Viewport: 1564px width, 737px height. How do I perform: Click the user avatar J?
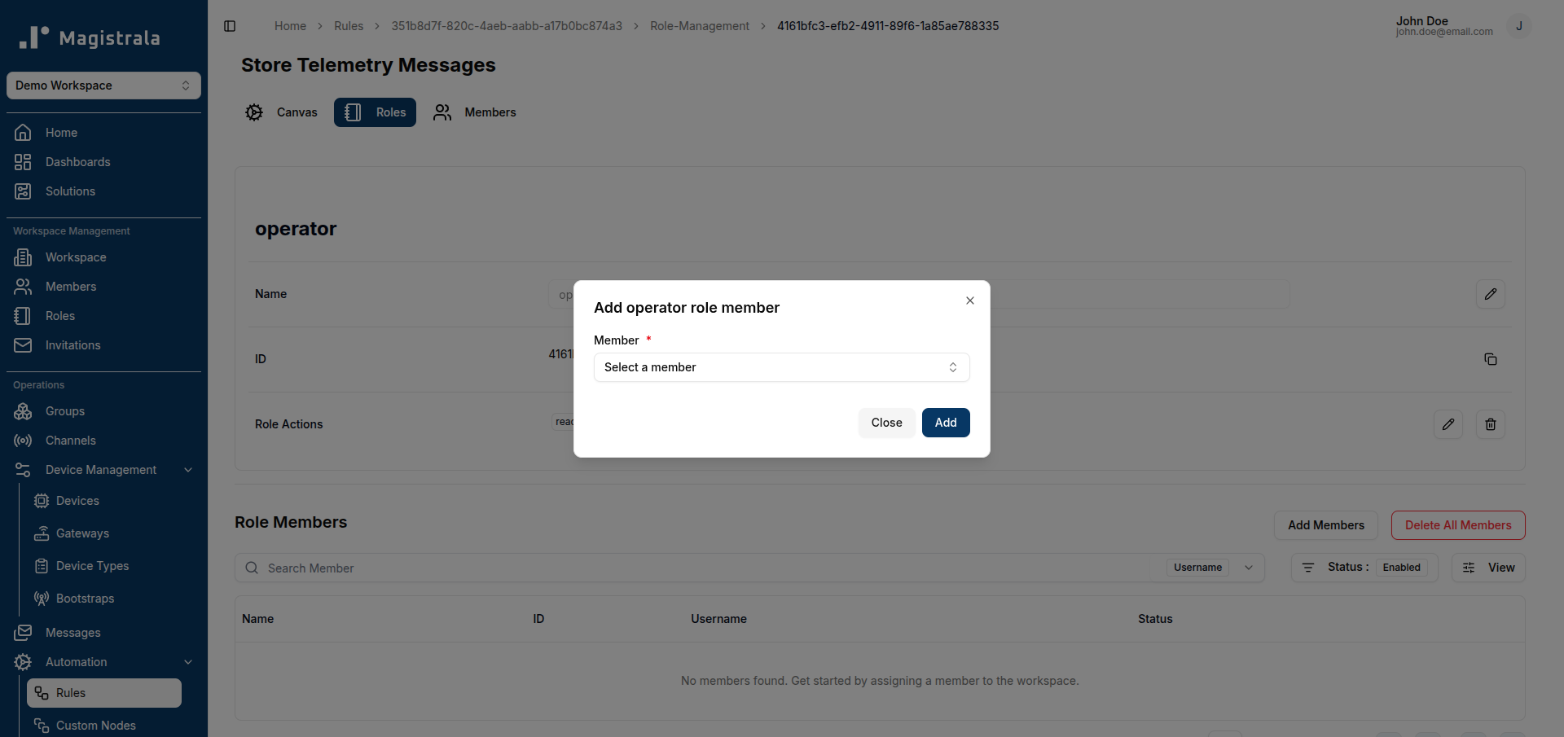pos(1518,26)
